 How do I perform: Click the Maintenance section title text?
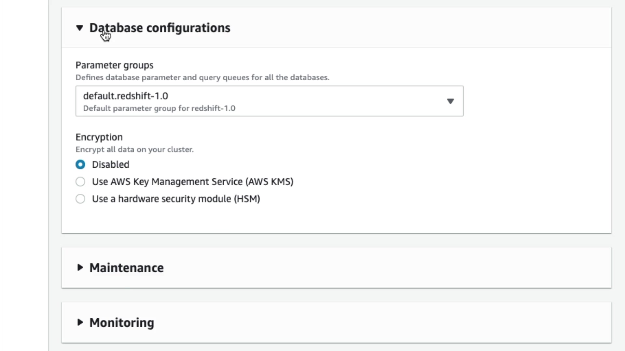(x=126, y=268)
